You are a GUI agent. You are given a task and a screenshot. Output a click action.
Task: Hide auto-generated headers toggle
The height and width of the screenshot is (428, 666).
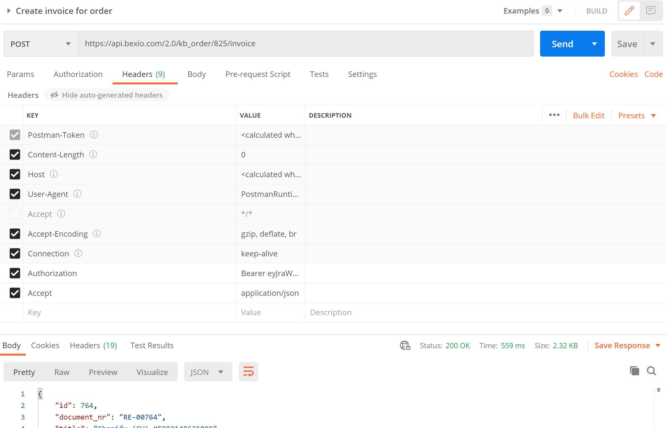(x=107, y=95)
